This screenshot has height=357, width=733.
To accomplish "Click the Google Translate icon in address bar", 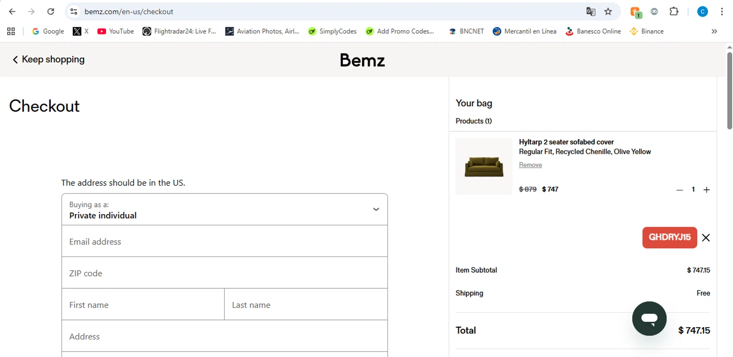I will tap(591, 12).
